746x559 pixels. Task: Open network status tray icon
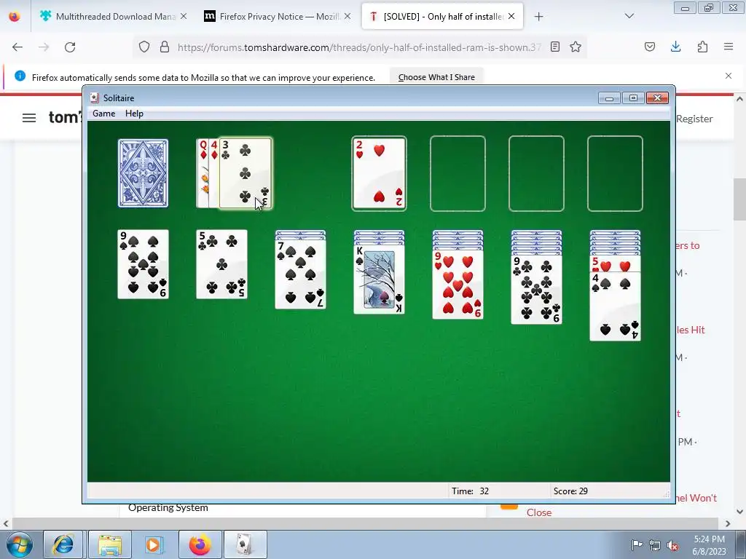pyautogui.click(x=655, y=545)
